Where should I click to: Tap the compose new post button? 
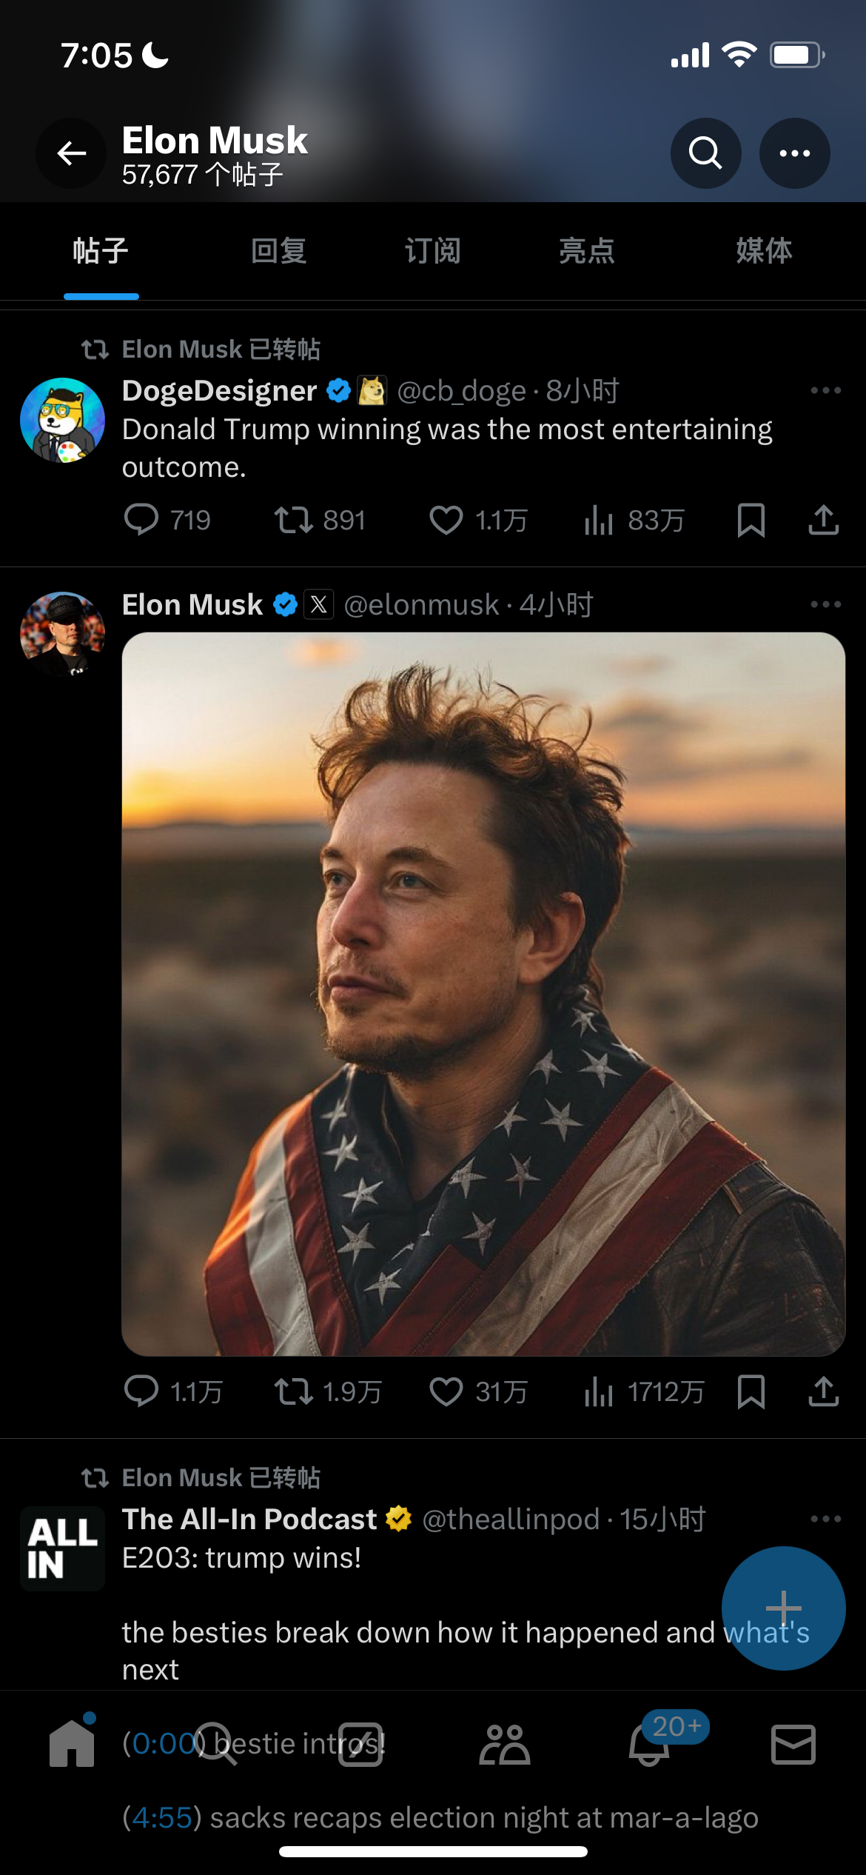pos(783,1608)
